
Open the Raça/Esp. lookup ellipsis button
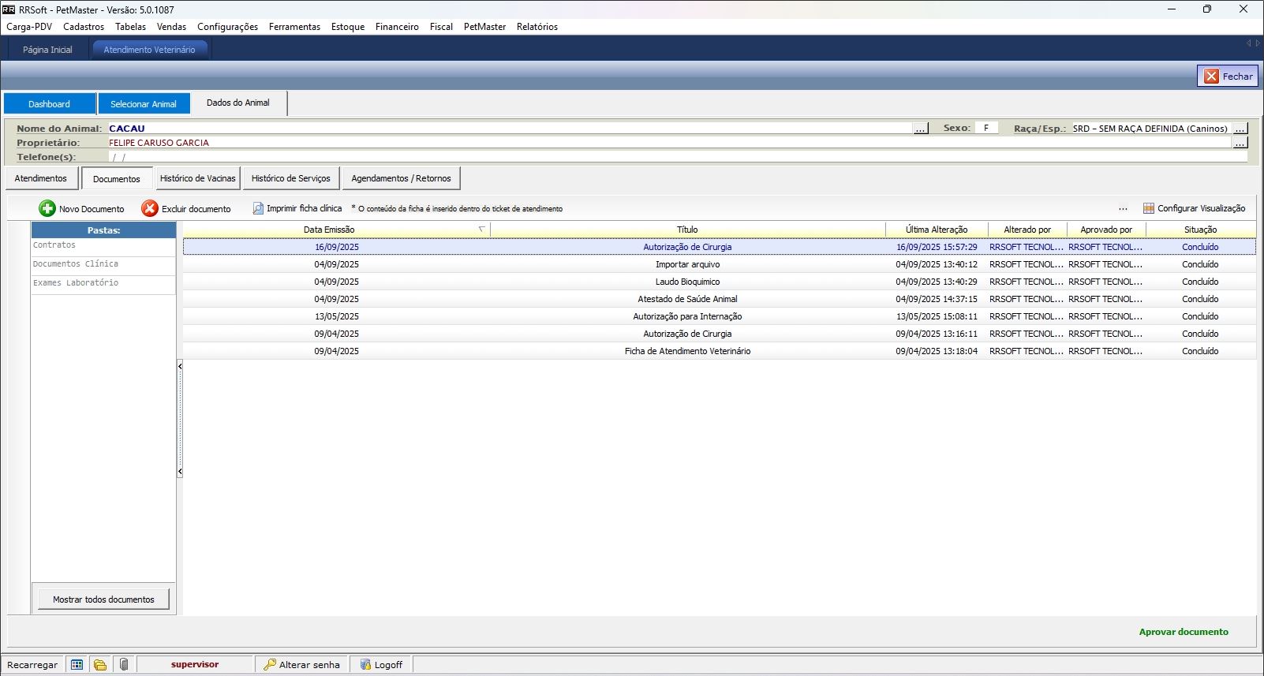(x=1240, y=129)
